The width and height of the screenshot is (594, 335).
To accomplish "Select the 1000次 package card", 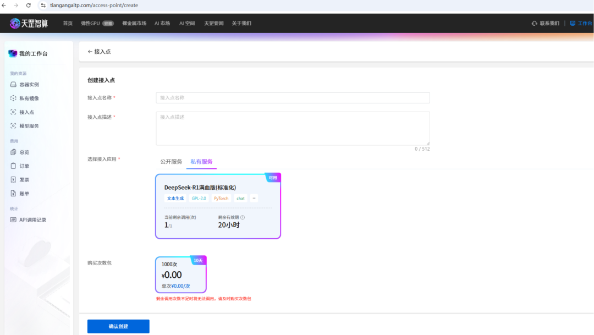I will [x=181, y=274].
